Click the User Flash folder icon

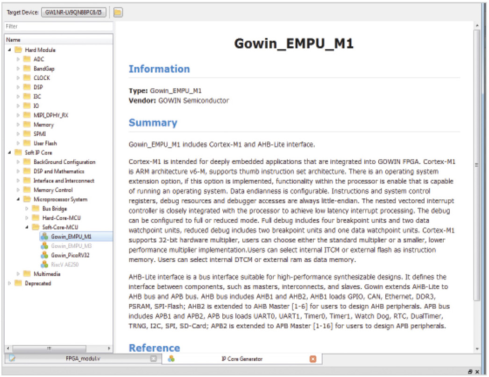pos(27,143)
